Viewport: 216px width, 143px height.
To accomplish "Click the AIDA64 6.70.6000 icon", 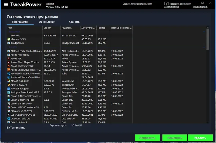I will point(9,81).
